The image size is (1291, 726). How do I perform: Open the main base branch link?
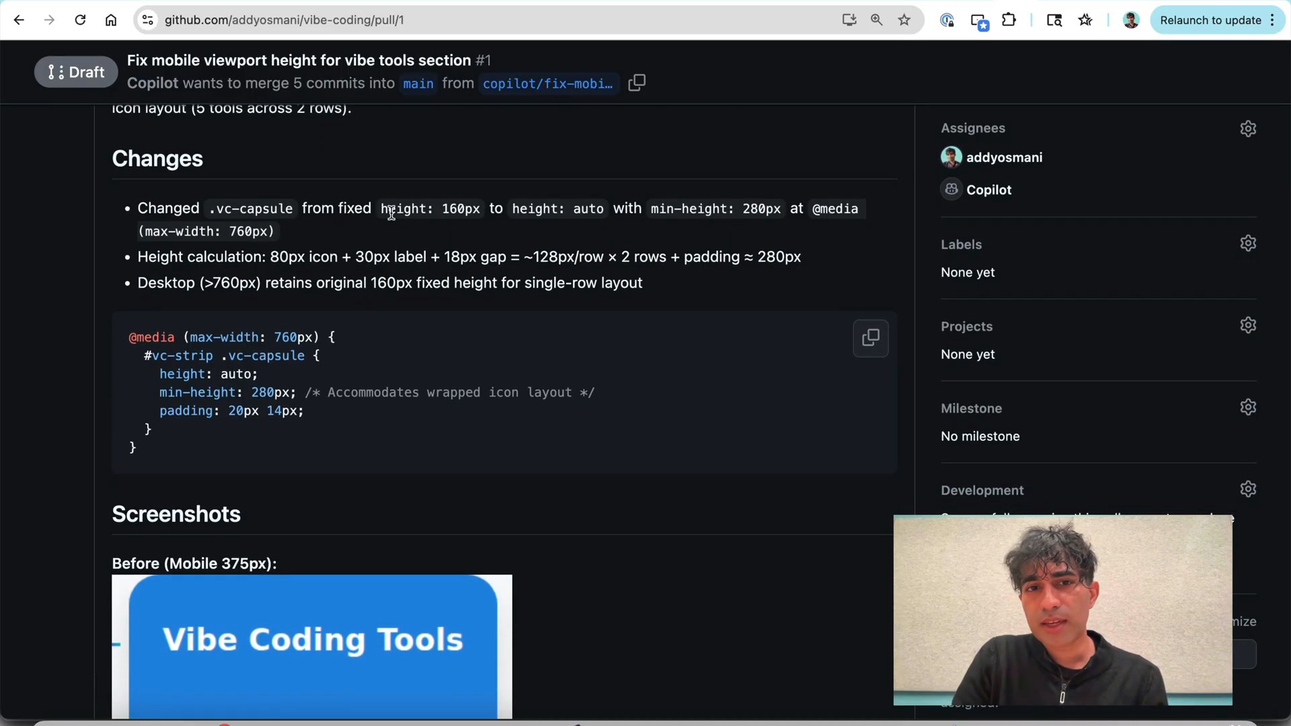[418, 83]
